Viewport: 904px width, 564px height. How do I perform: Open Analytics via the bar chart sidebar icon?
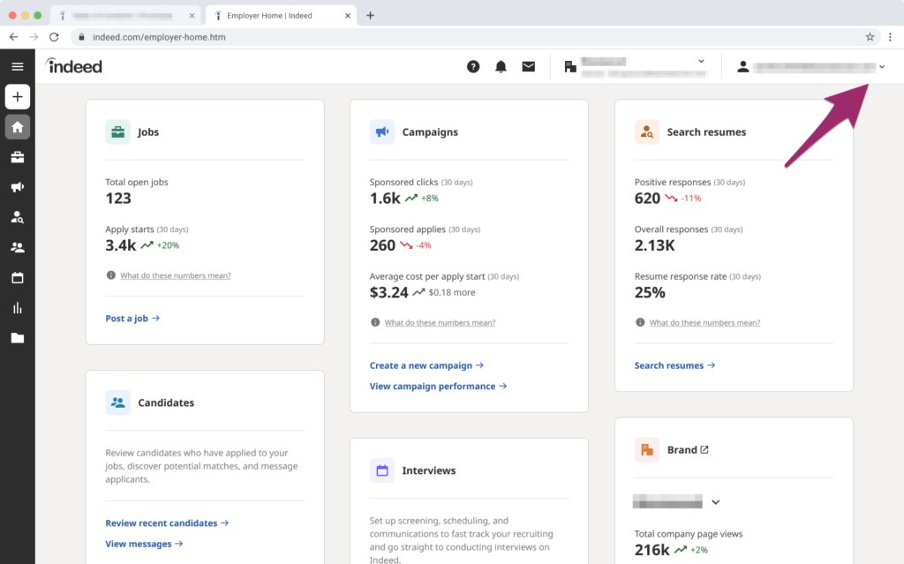pos(18,307)
